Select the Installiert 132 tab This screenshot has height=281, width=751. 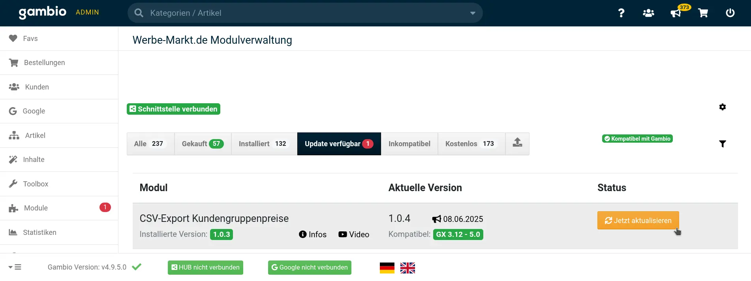click(x=264, y=144)
